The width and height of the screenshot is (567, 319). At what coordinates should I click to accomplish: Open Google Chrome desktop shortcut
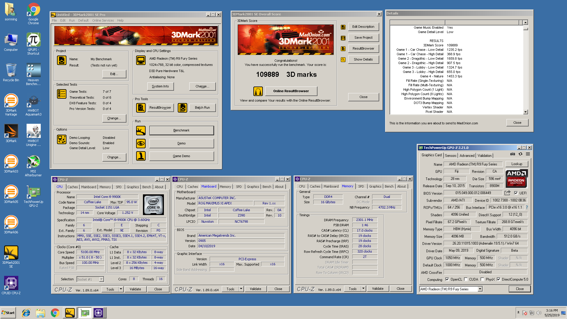pyautogui.click(x=33, y=13)
